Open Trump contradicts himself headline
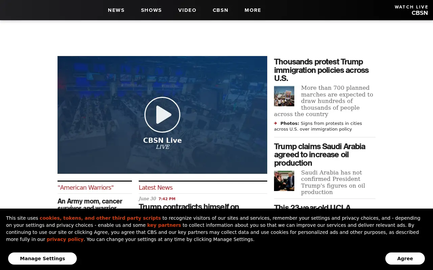 pos(189,206)
